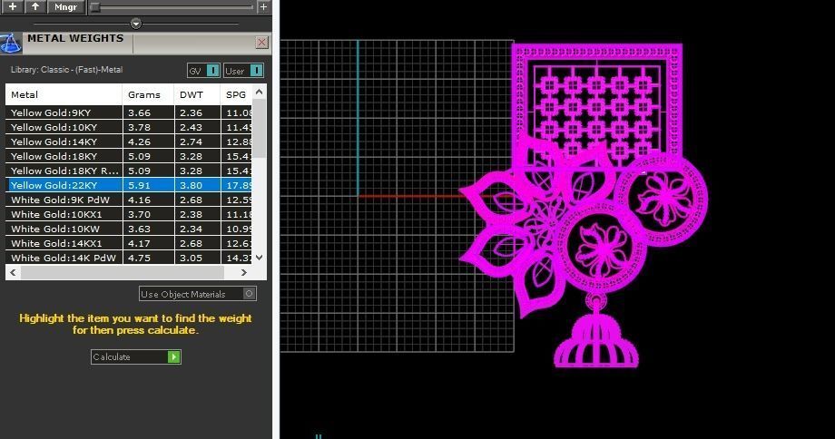Click the Grams column header
This screenshot has height=439, width=835.
pos(148,94)
